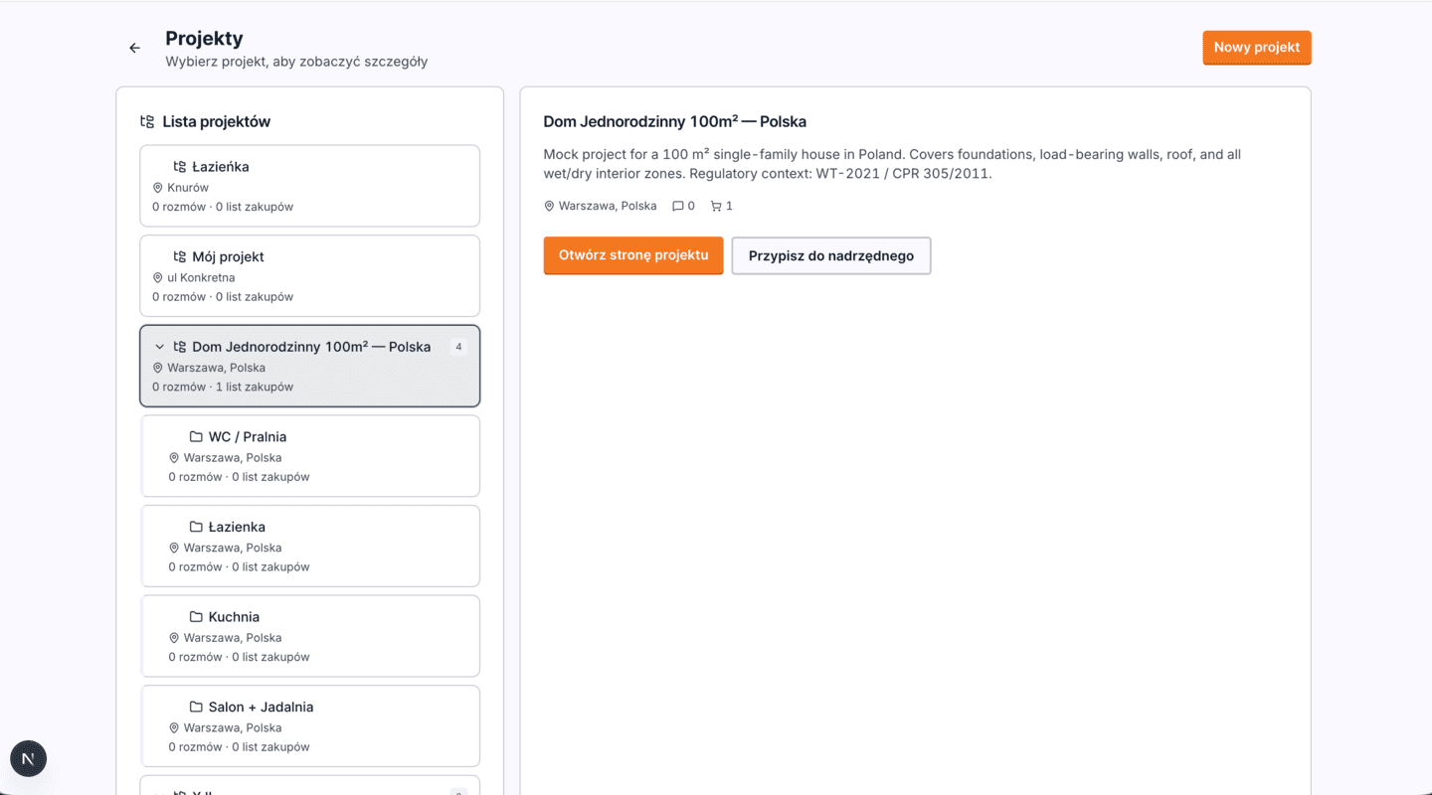Click the folder icon next to WC / Pralnia

click(x=196, y=437)
